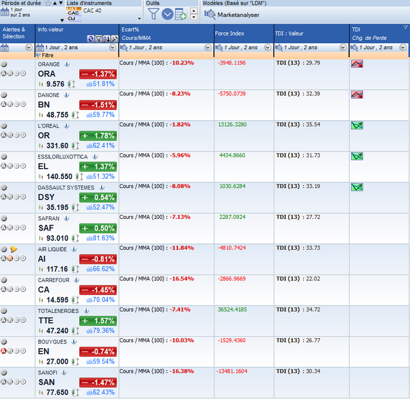Viewport: 410px width, 399px height.
Task: Expand the TDI Chg. de Pente period dropdown
Action: point(403,47)
